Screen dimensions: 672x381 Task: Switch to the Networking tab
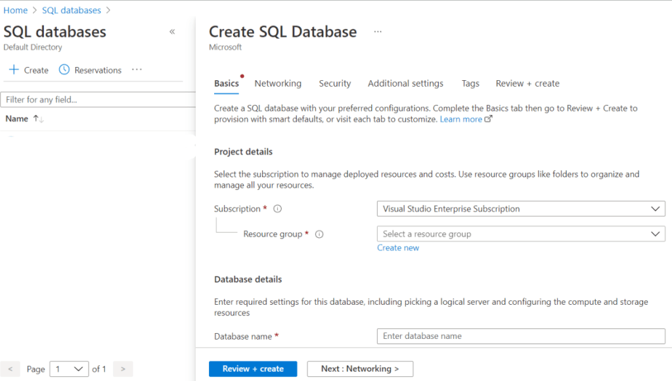click(278, 83)
